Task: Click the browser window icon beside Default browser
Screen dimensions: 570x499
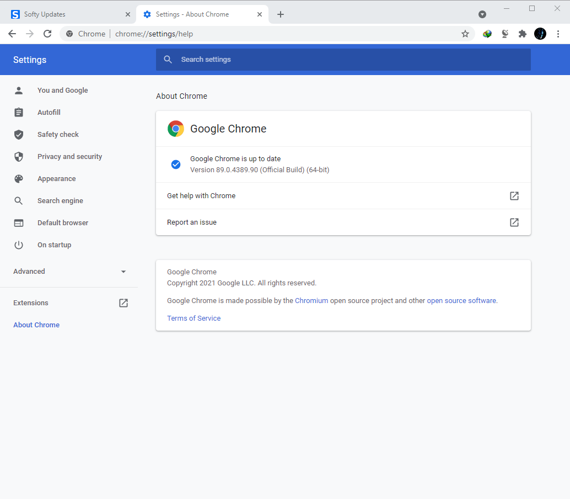Action: tap(19, 223)
